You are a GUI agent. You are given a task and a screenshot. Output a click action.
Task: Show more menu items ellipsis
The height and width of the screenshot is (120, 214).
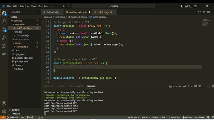pos(52,6)
